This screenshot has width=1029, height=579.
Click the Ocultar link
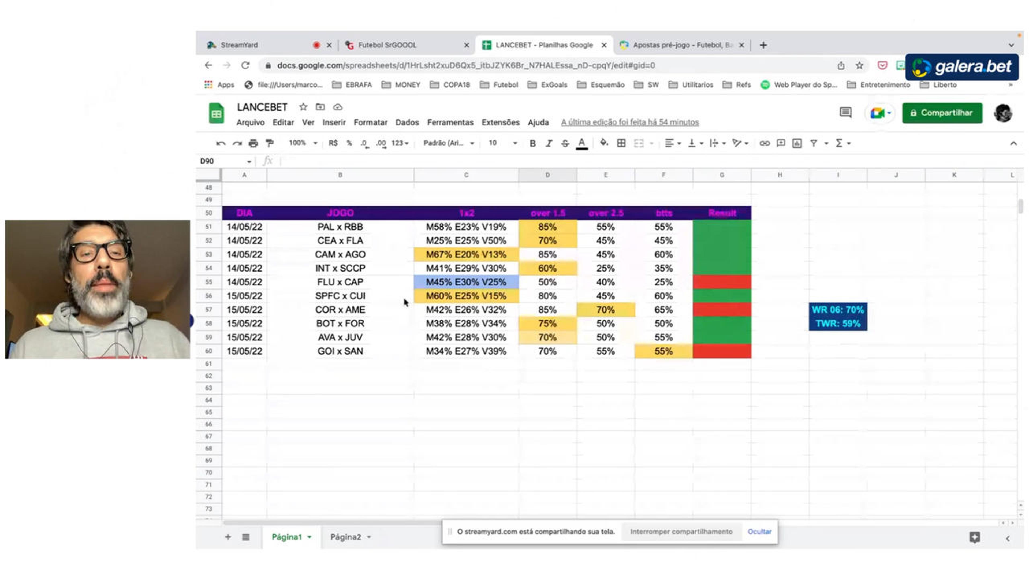coord(759,532)
